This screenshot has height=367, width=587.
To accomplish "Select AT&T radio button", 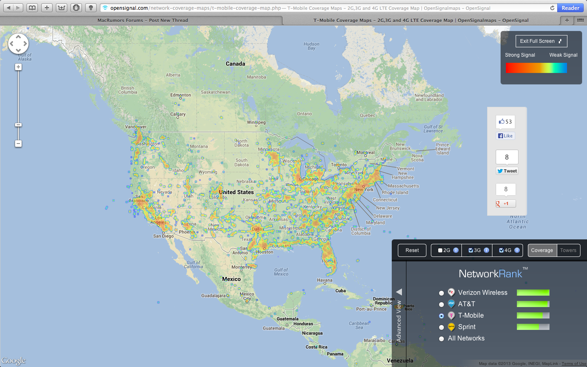I will (x=441, y=305).
